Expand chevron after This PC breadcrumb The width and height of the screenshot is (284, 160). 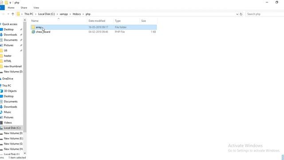click(x=35, y=14)
